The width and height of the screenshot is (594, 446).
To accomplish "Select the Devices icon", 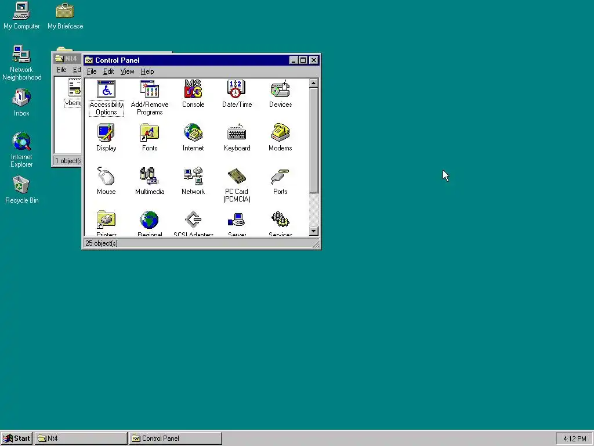I will [280, 94].
